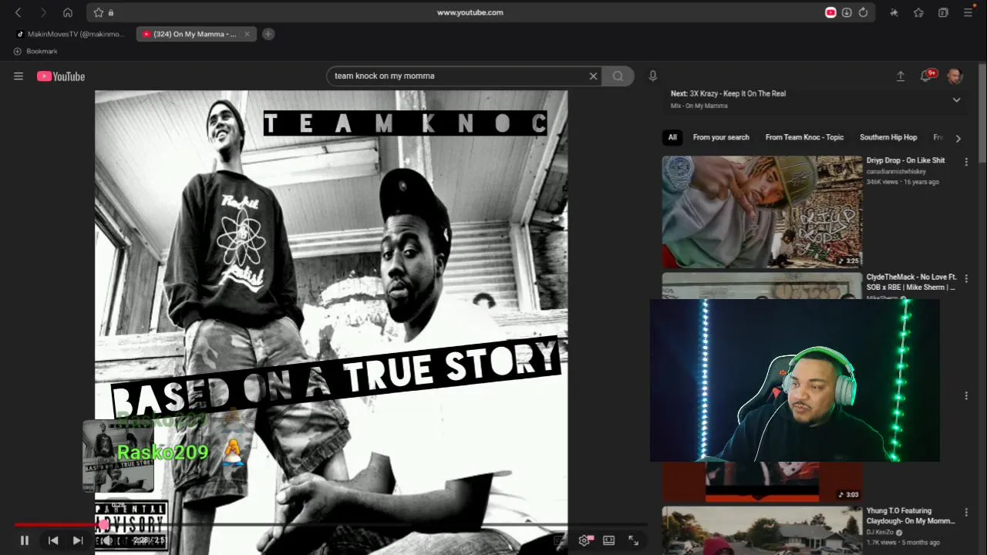The width and height of the screenshot is (987, 555).
Task: Open the player settings gear
Action: (584, 540)
